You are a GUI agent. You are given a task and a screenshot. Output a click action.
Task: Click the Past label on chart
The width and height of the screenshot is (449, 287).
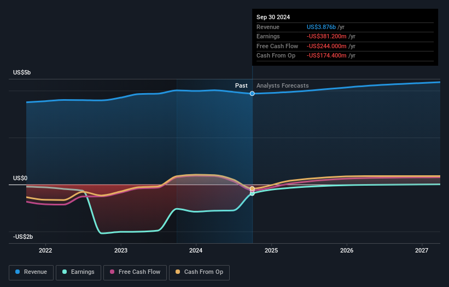tap(241, 85)
